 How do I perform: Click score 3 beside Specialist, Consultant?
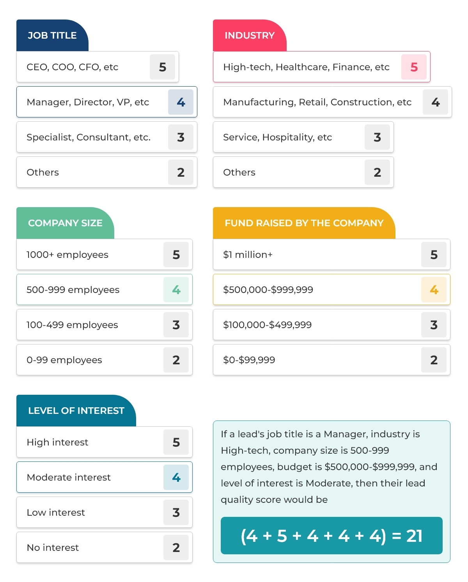181,137
